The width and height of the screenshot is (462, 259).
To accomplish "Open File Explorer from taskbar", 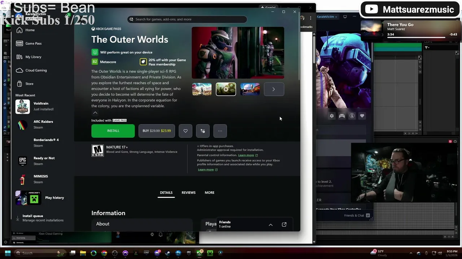I will [x=83, y=253].
